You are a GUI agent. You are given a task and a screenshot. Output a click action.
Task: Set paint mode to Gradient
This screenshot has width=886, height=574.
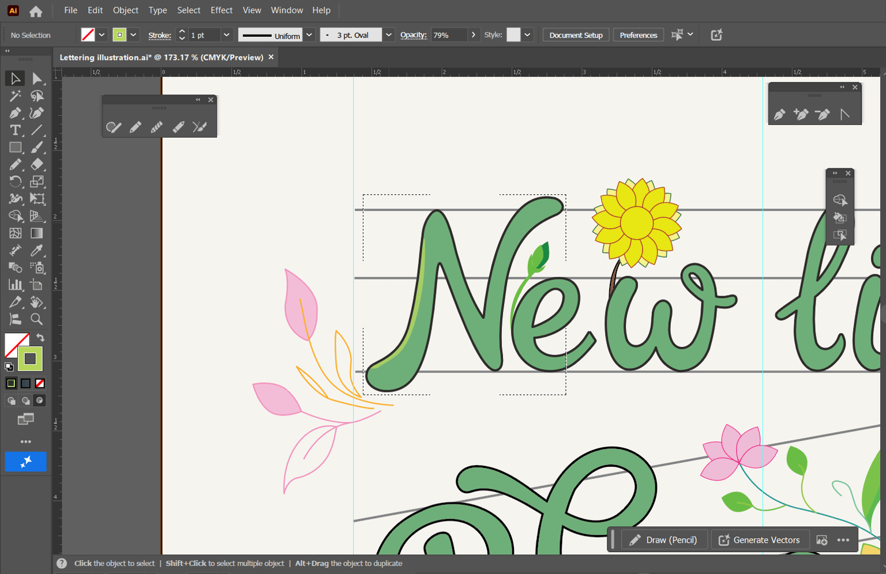tap(25, 383)
